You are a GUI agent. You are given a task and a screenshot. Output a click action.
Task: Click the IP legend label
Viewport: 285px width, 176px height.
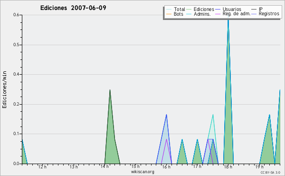point(261,9)
